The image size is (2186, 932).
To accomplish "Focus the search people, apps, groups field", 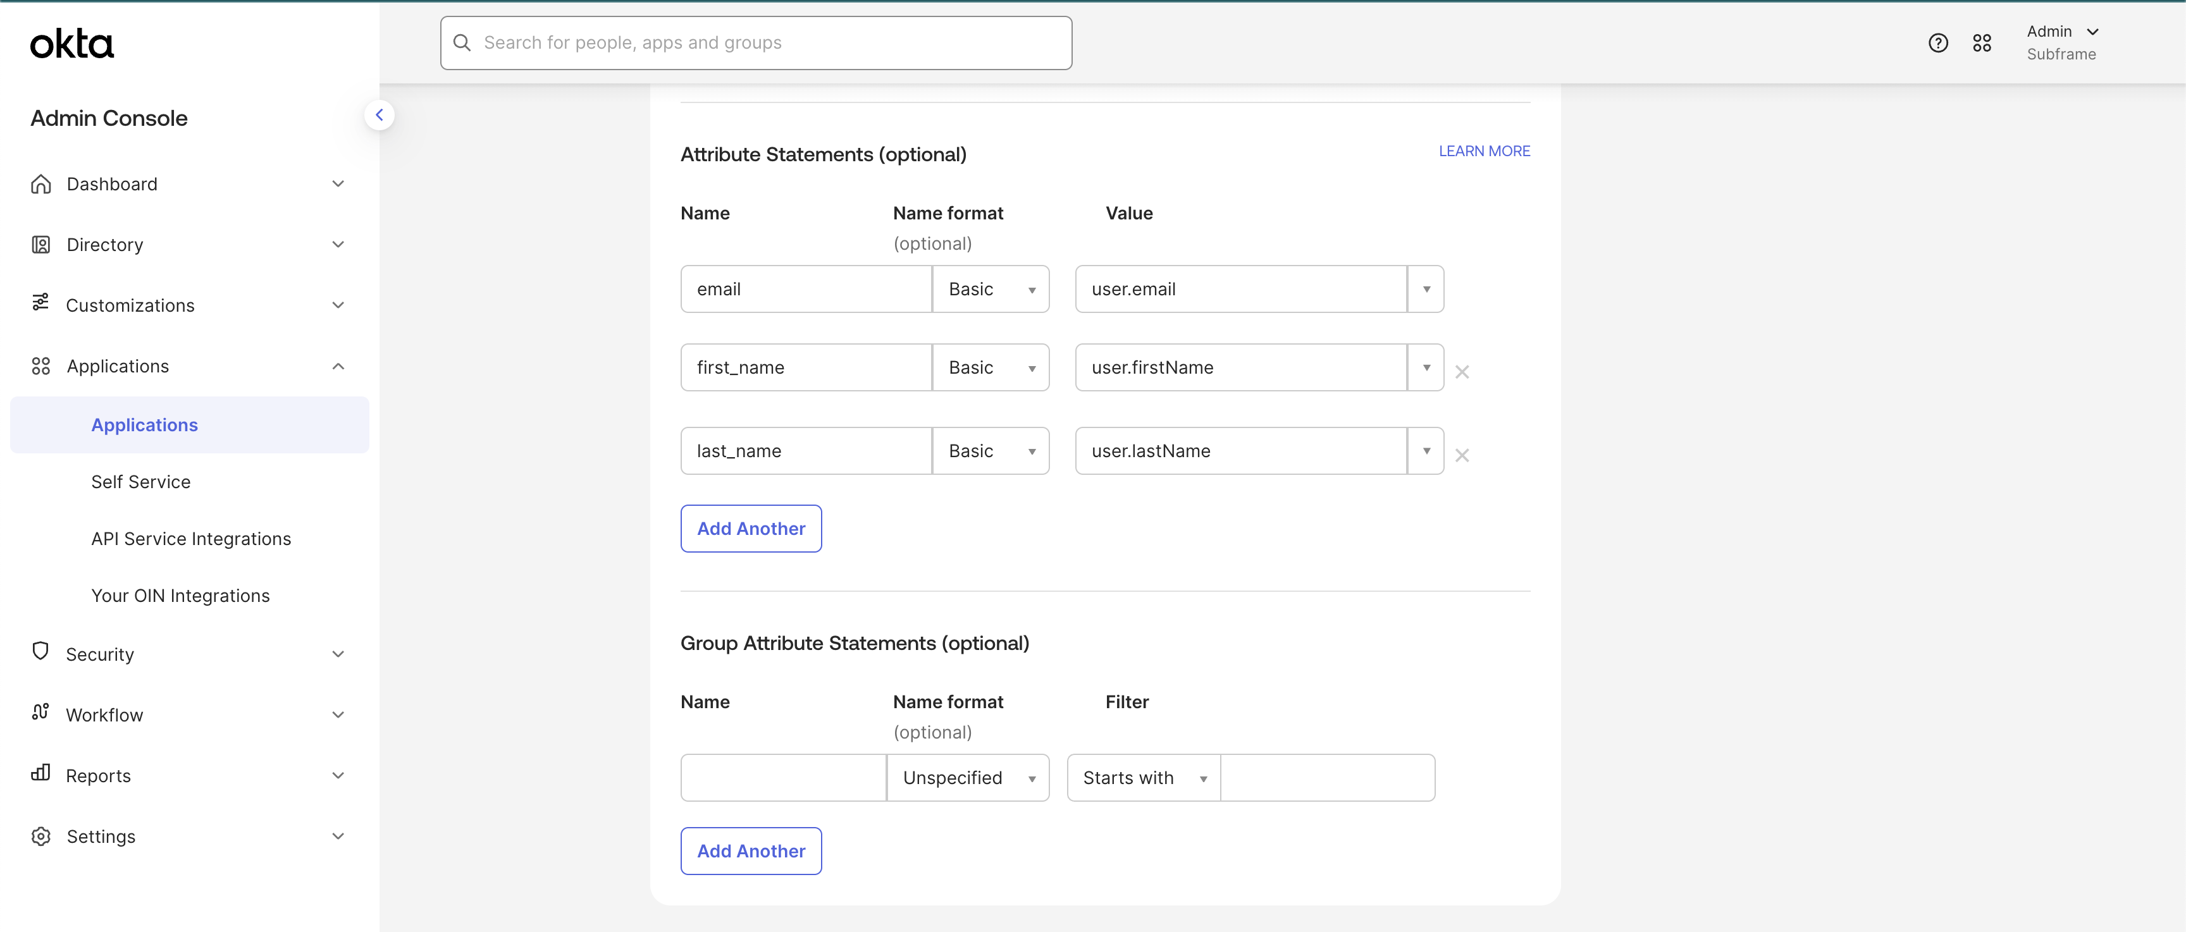I will click(755, 43).
